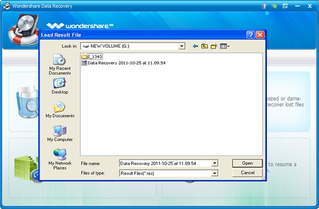Go up one folder level
This screenshot has width=319, height=209.
tap(205, 46)
